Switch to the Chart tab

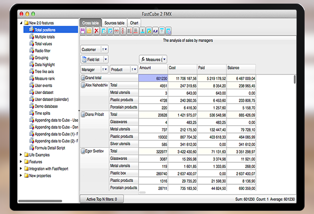coord(134,23)
